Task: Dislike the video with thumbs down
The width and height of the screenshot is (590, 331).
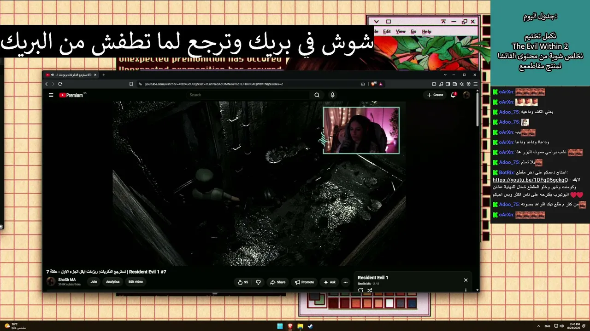Action: click(258, 282)
